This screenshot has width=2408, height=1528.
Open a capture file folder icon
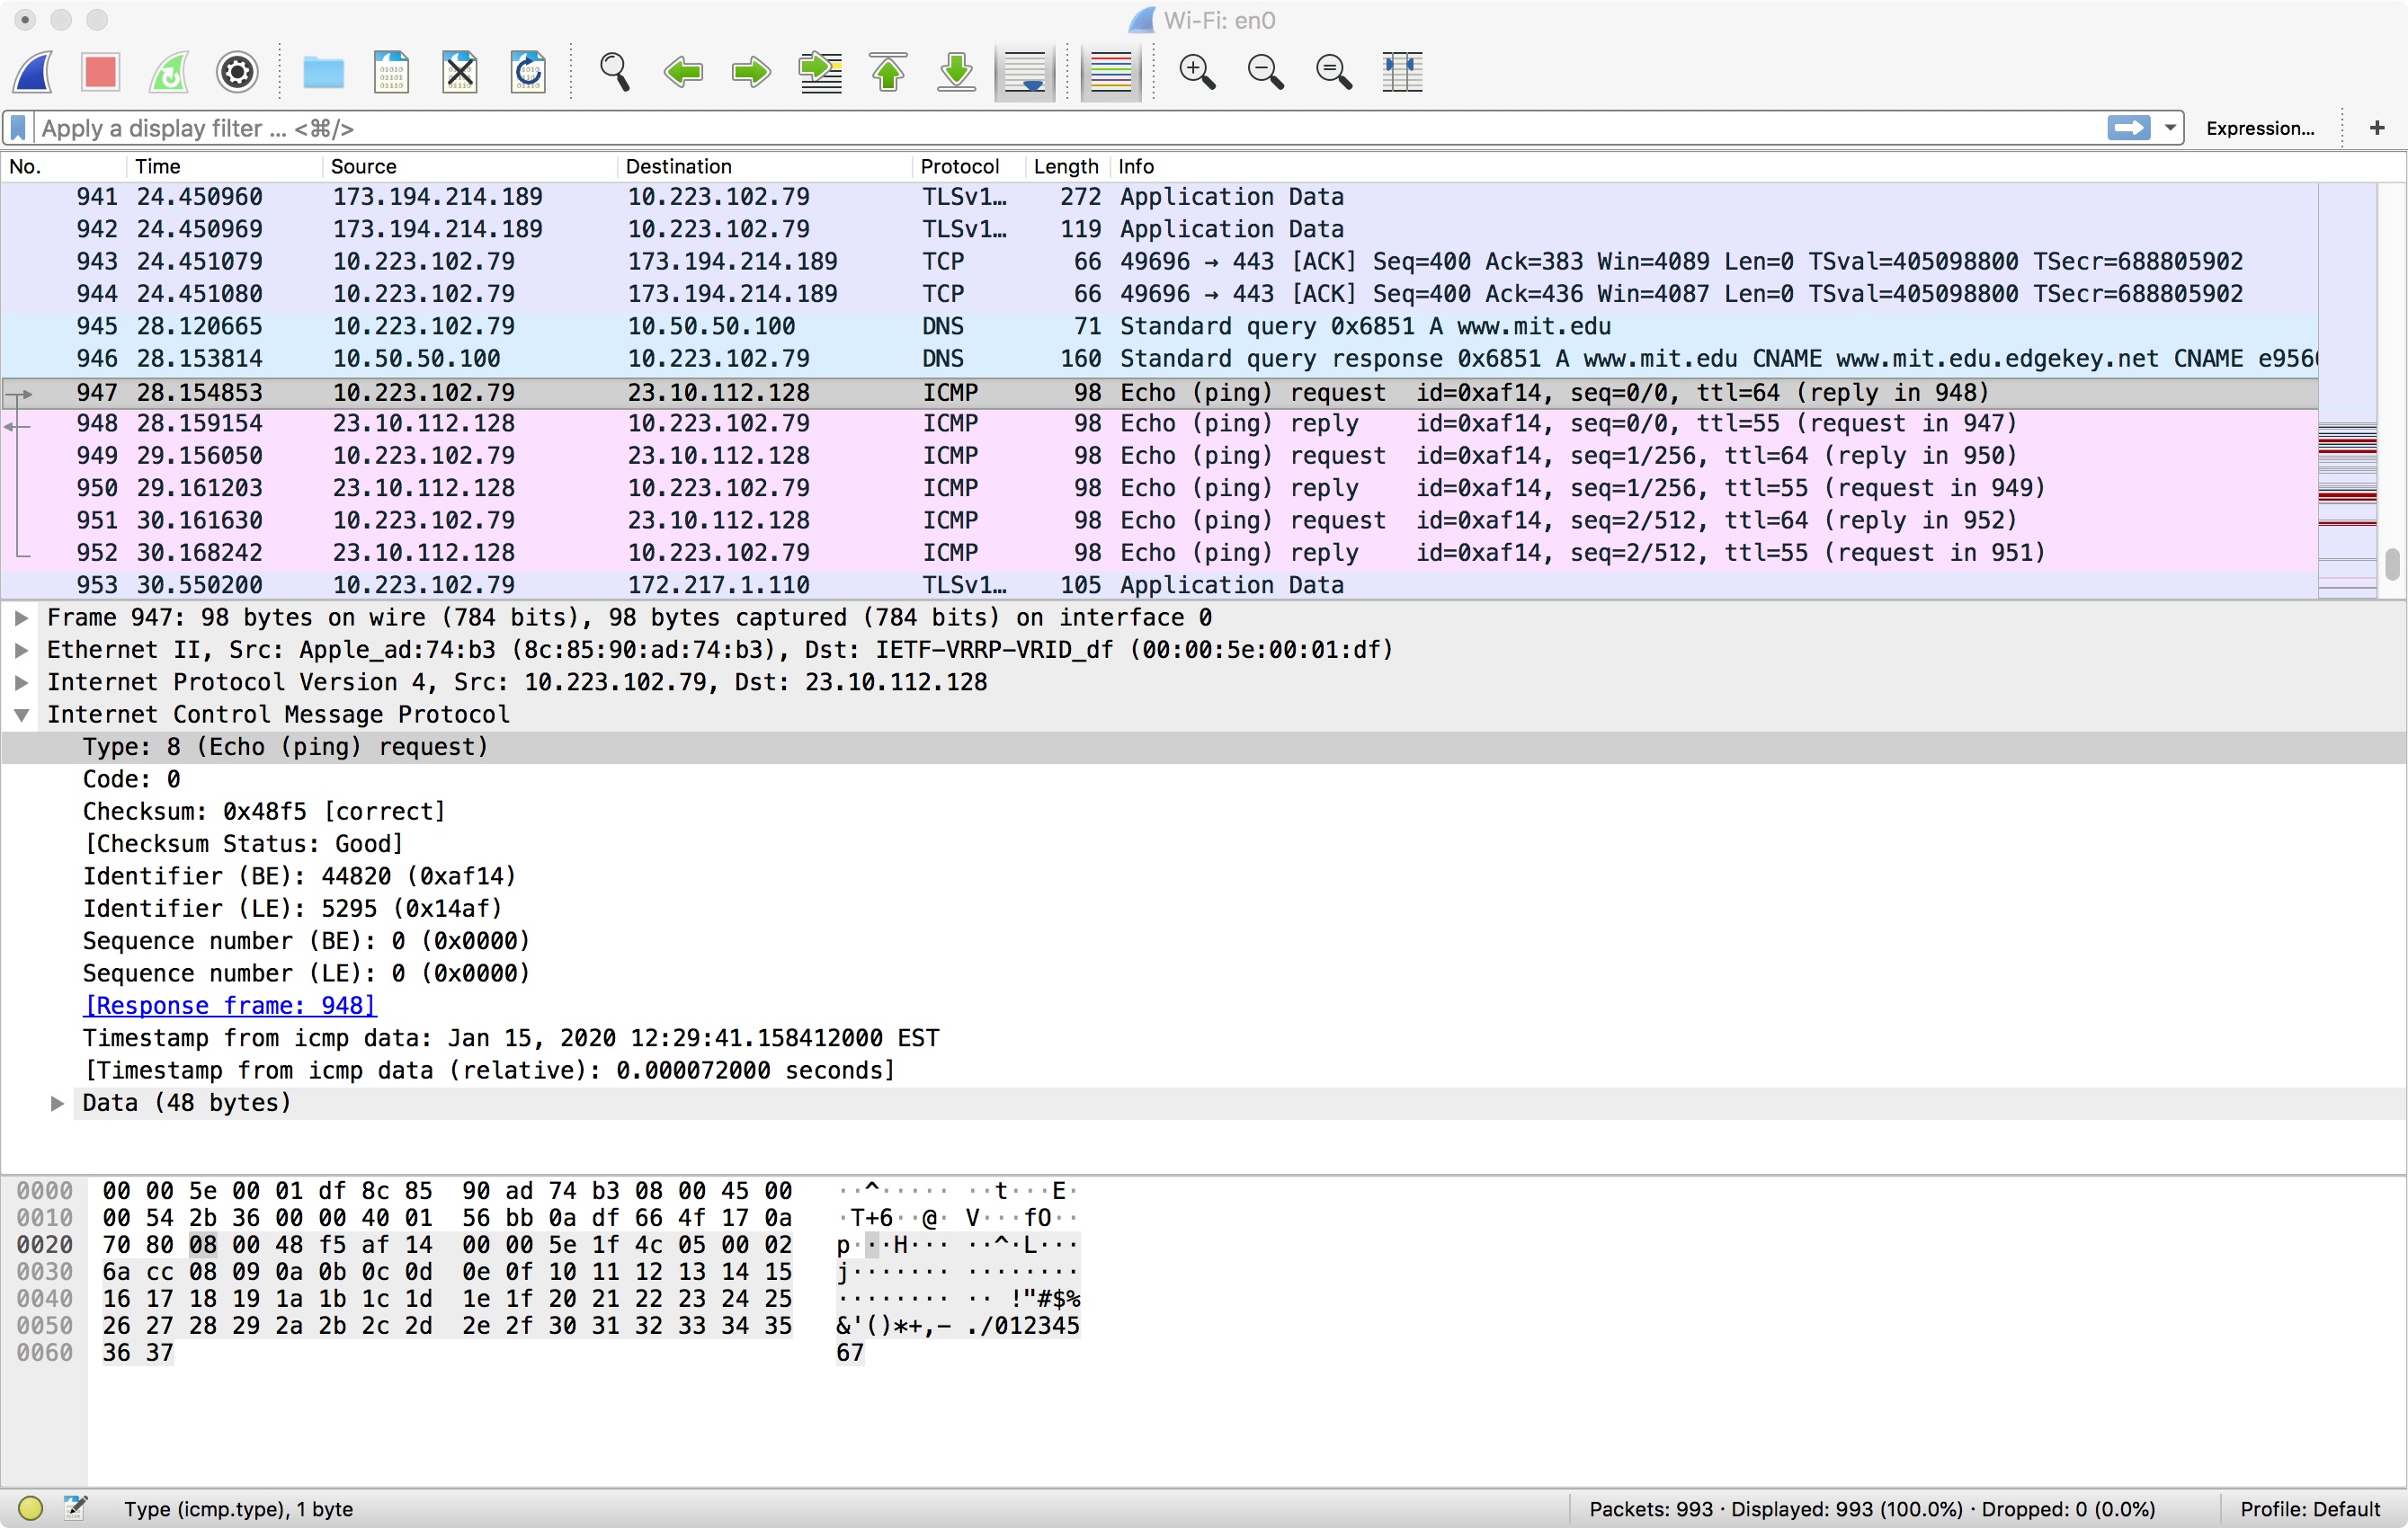point(323,72)
